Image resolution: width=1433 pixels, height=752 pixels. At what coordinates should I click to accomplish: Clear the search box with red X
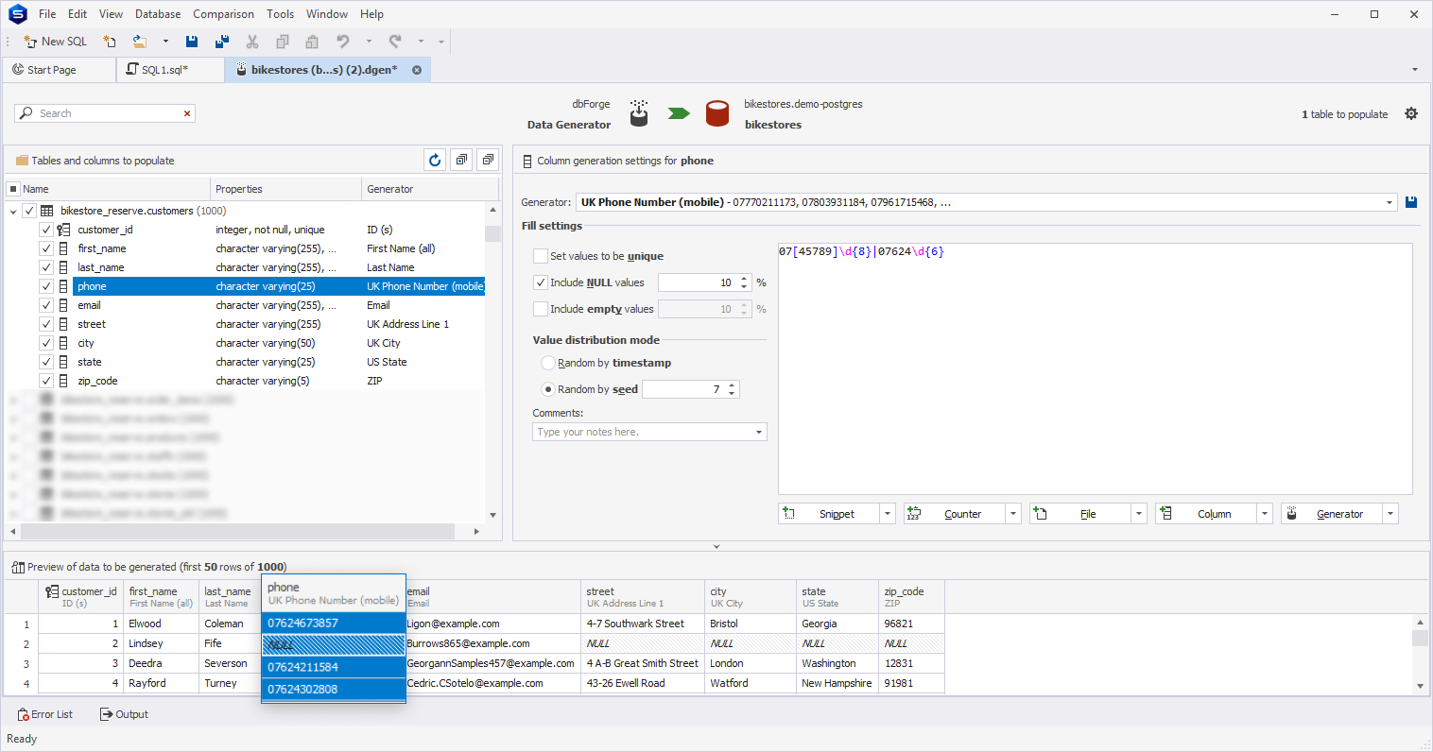[187, 113]
